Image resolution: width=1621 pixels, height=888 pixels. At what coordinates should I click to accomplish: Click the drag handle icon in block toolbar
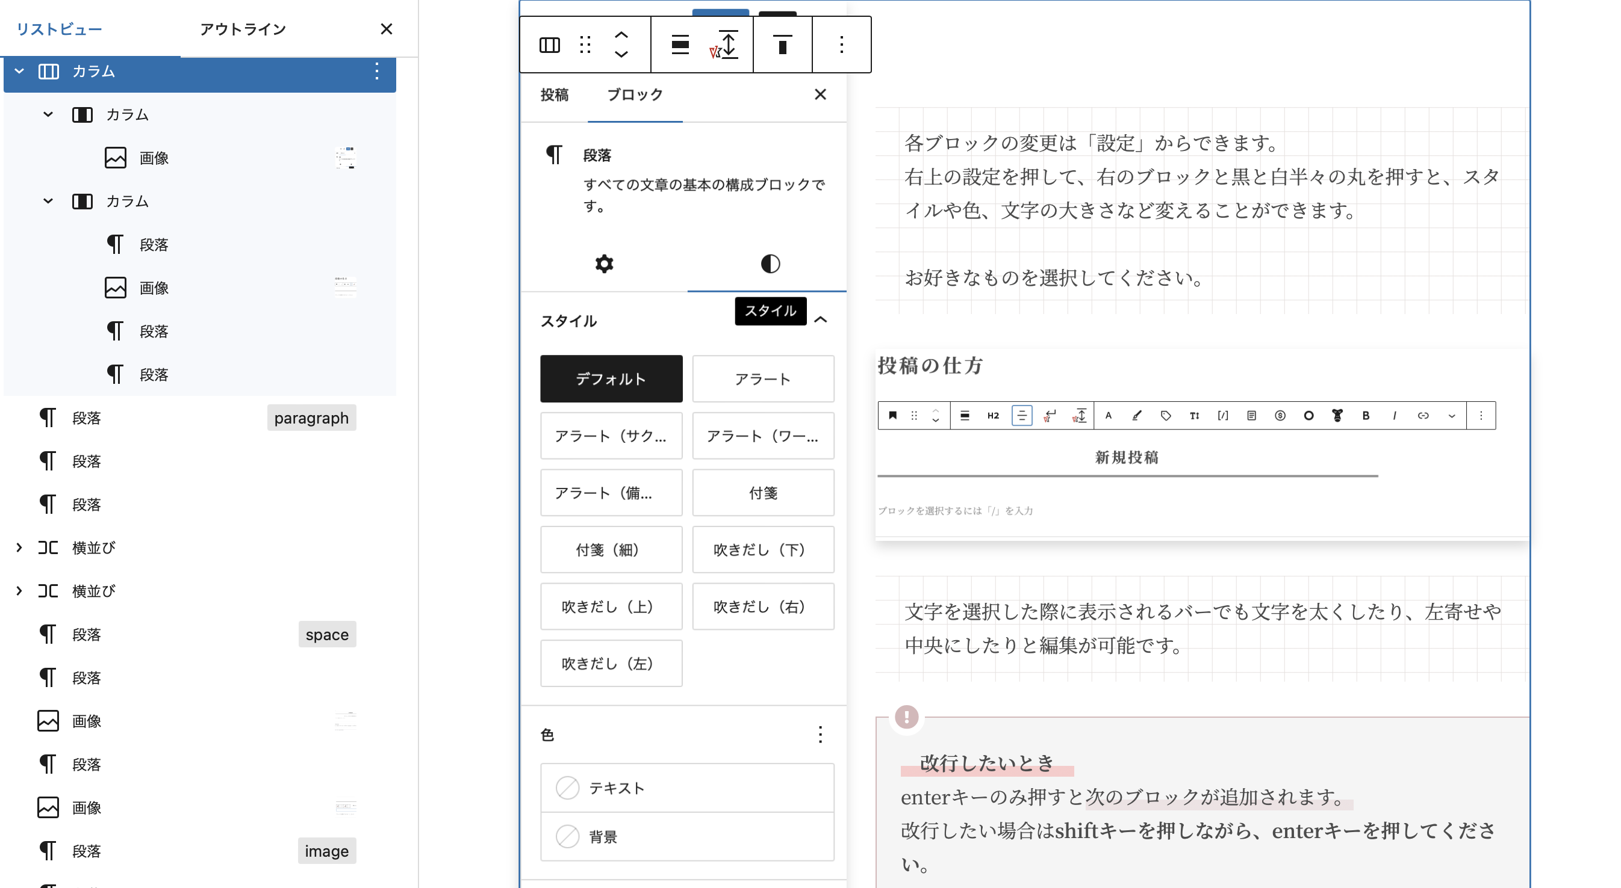click(585, 45)
